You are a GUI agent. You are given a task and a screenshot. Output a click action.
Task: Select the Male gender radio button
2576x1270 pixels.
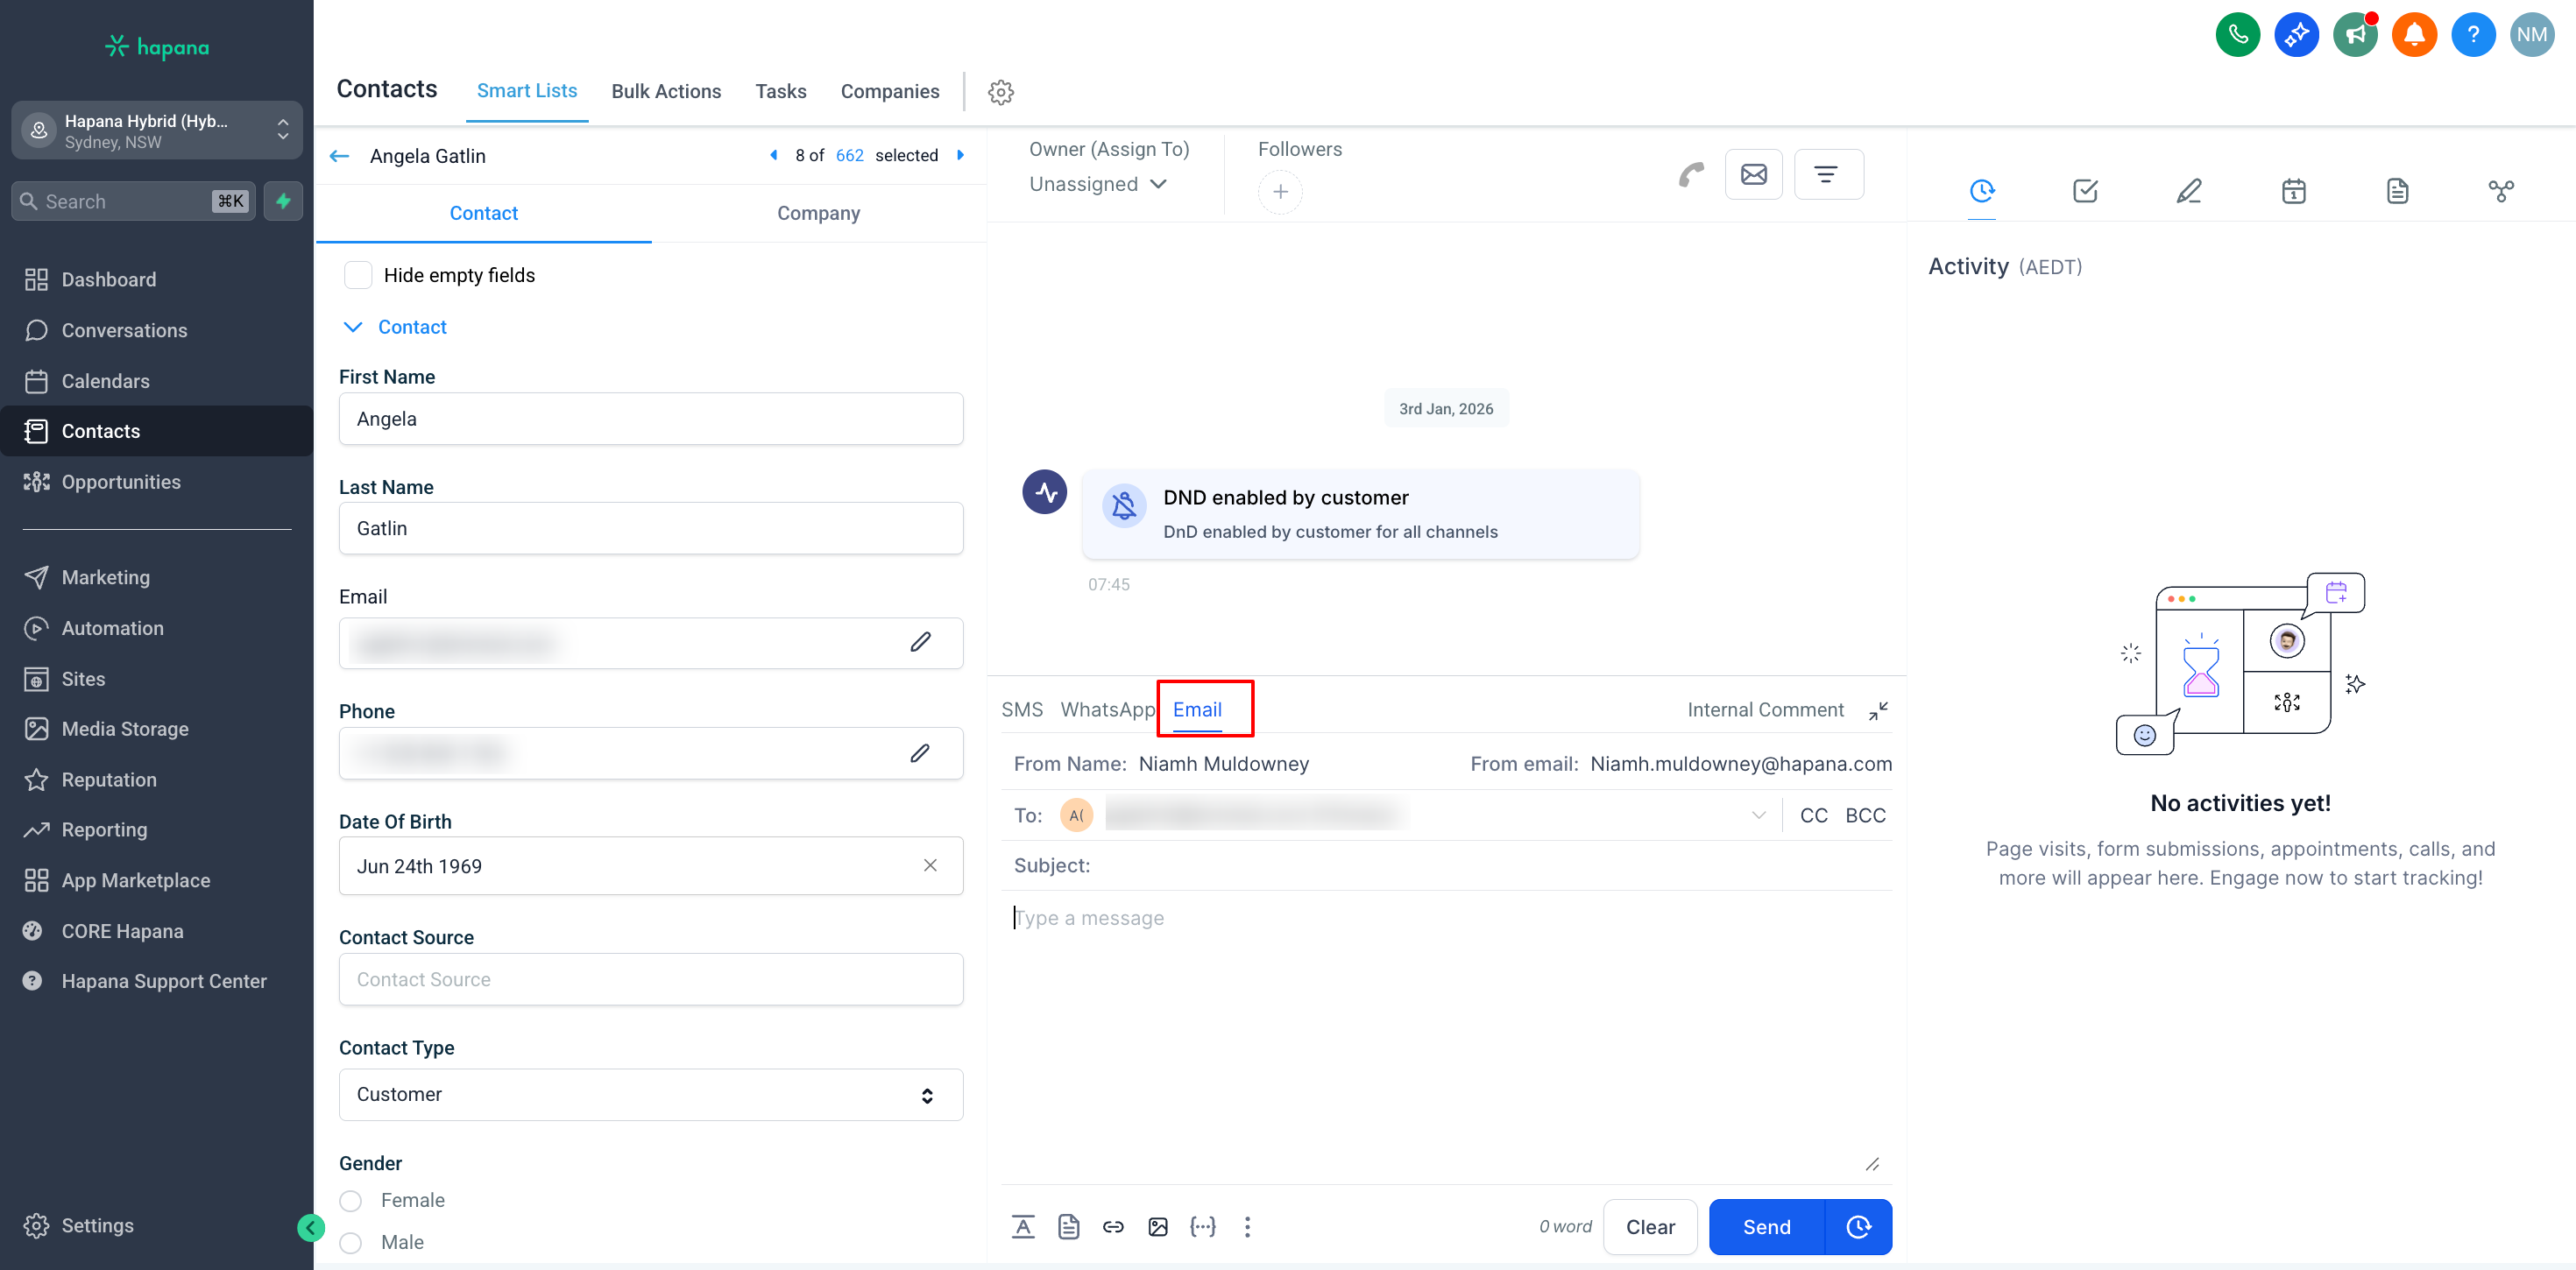coord(351,1242)
